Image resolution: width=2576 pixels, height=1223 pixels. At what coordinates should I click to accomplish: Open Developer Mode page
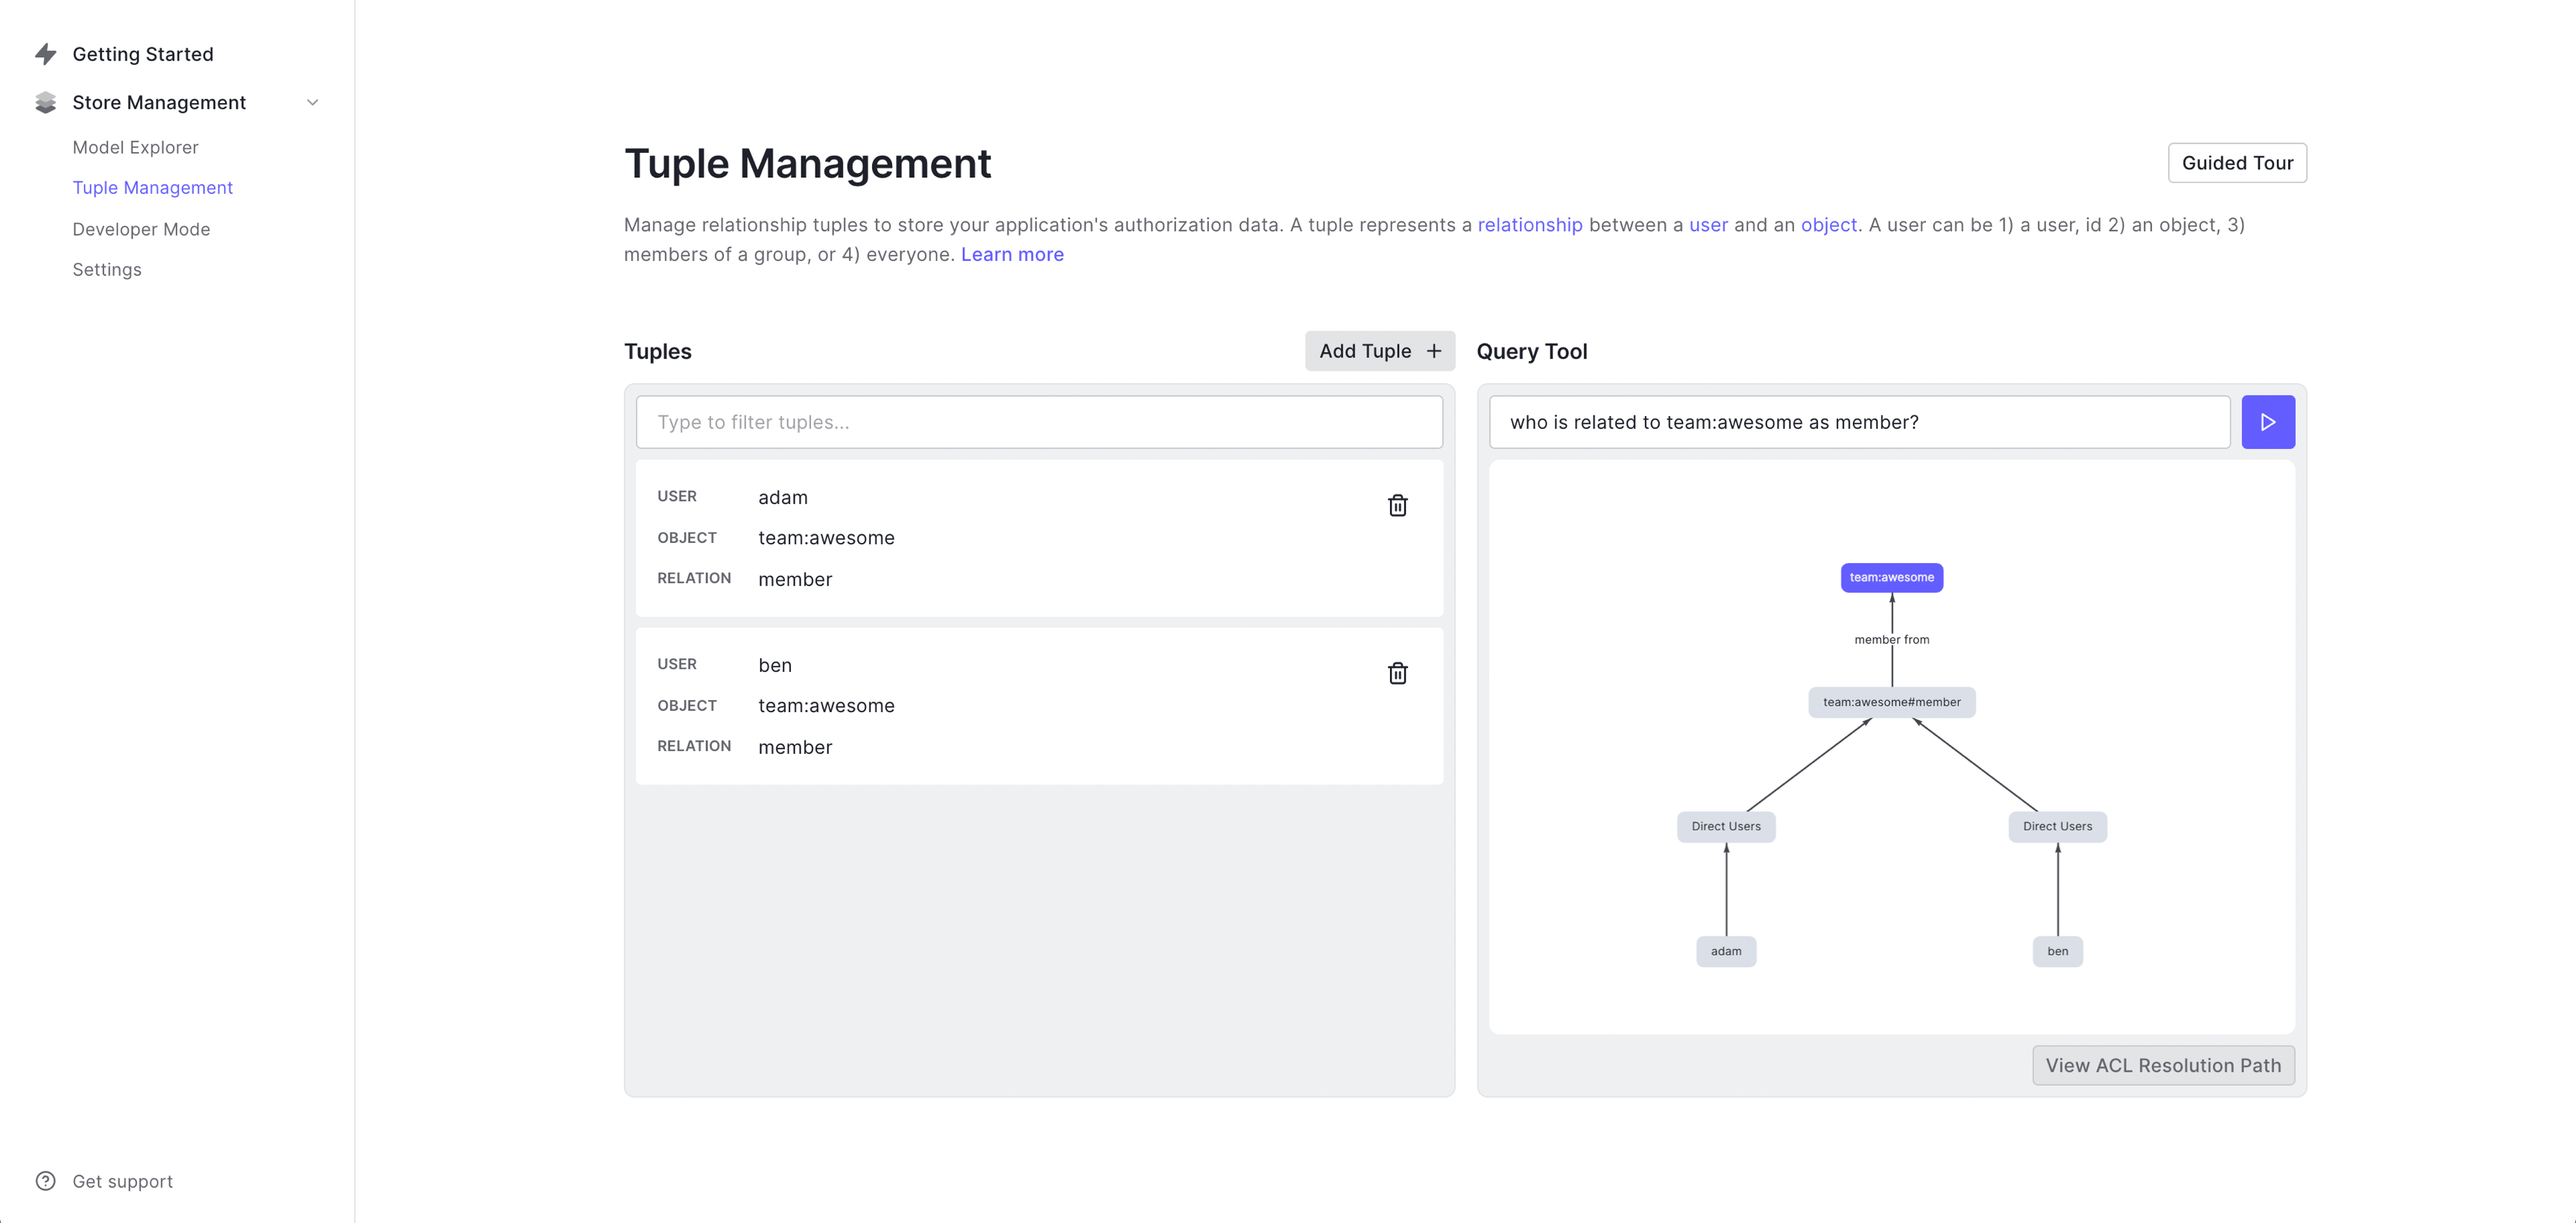click(141, 229)
